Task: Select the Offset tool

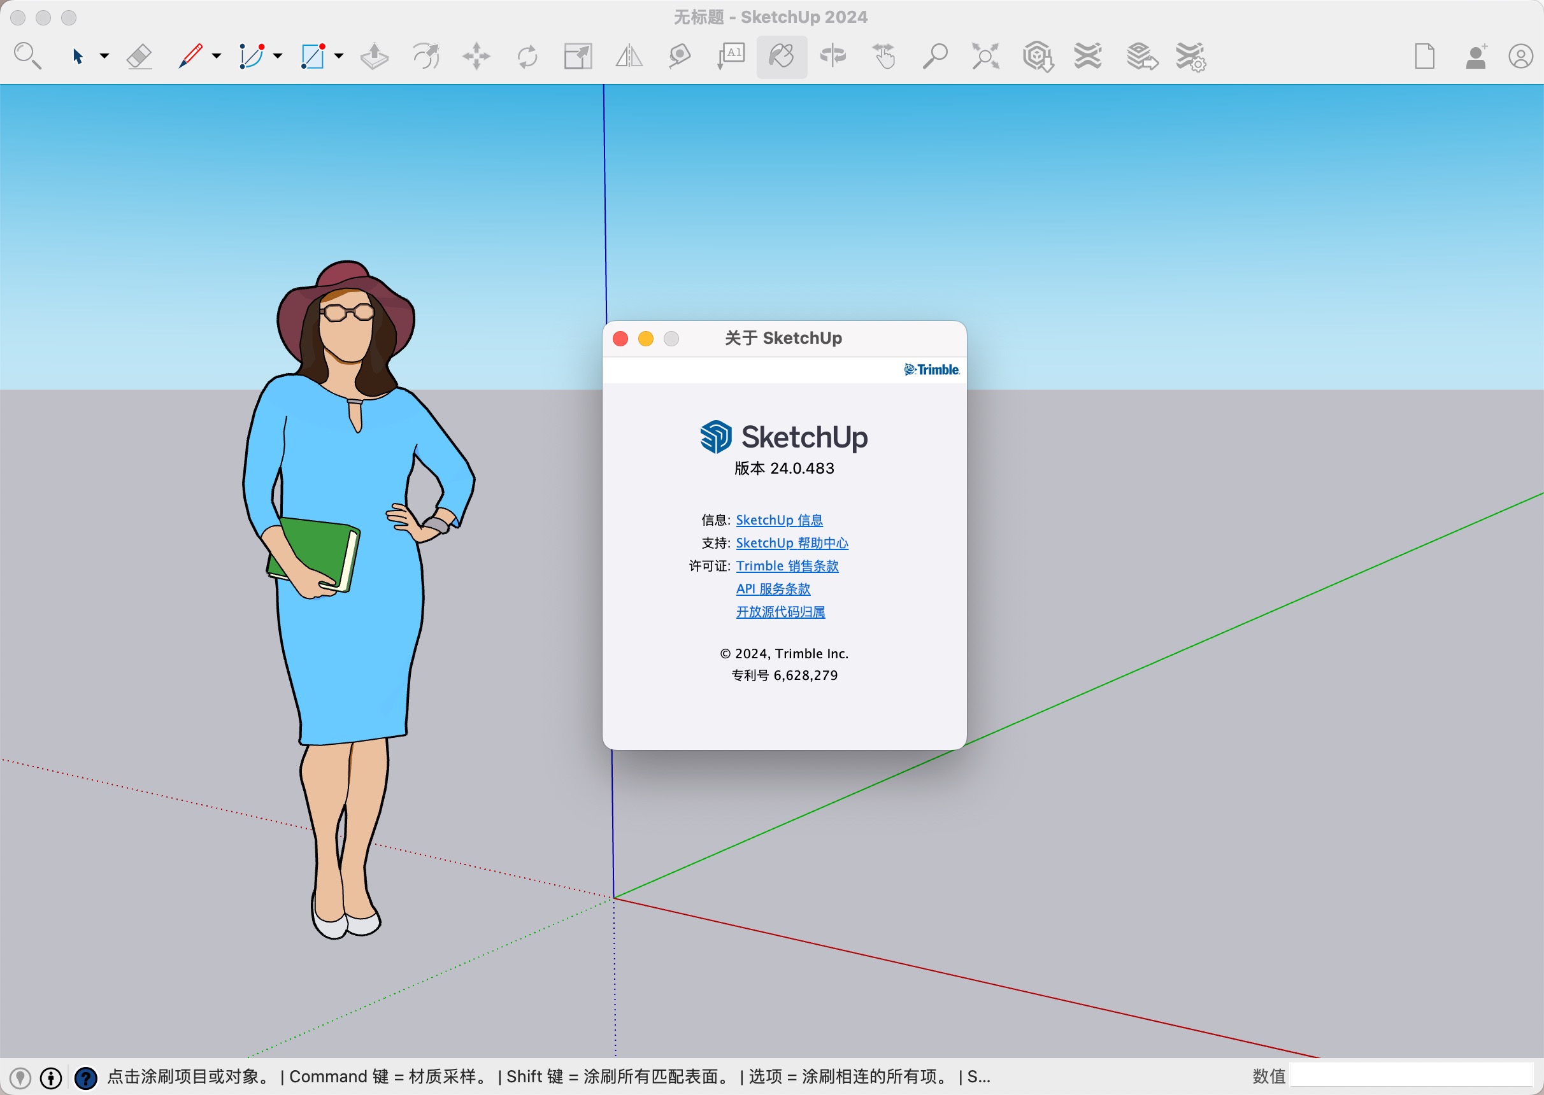Action: pos(425,56)
